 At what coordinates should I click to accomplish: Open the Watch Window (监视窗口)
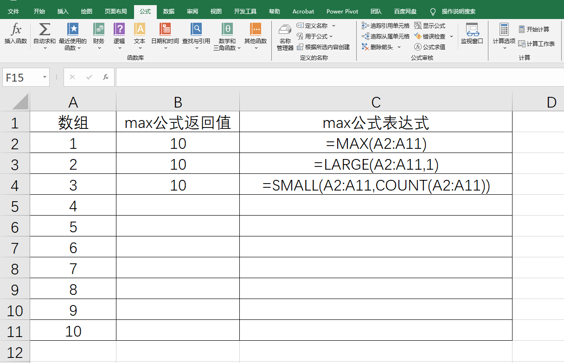472,34
